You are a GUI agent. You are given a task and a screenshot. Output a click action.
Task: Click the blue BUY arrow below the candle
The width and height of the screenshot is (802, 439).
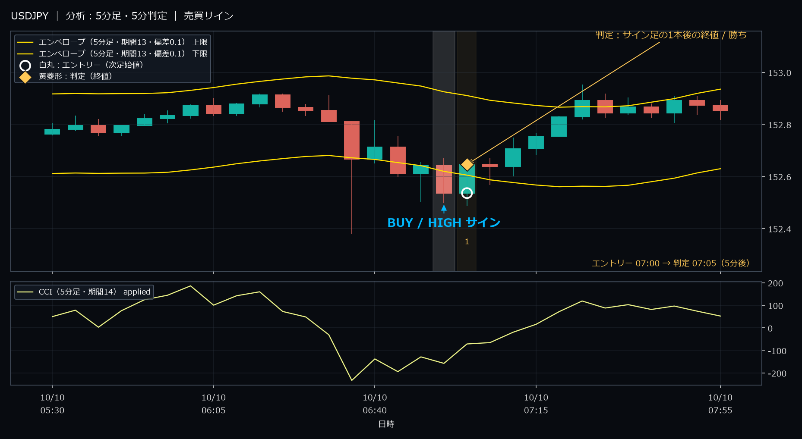pos(444,209)
